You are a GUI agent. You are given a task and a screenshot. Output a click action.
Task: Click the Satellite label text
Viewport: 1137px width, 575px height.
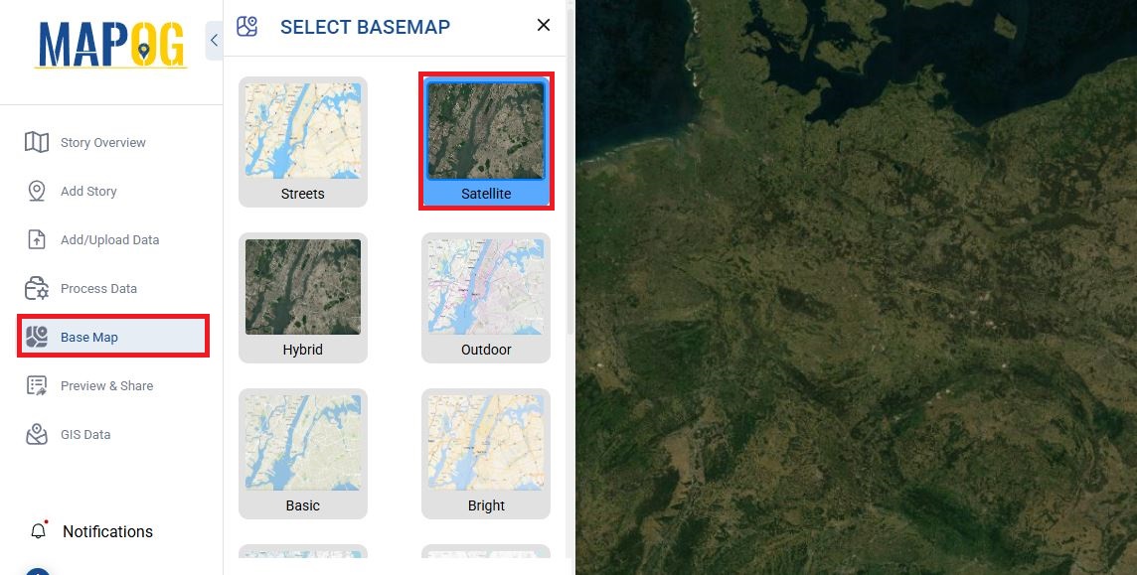coord(486,194)
